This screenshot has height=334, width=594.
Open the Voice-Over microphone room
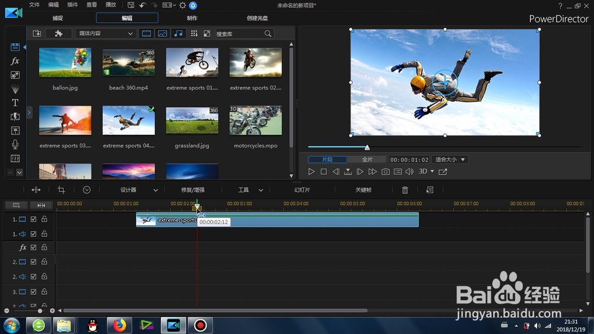(15, 144)
